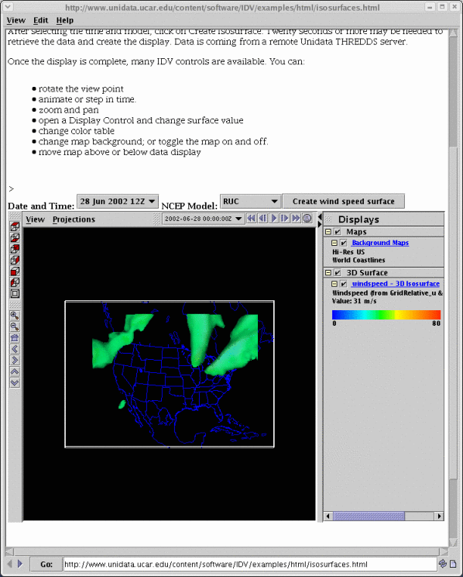Toggle windspeed 3D Isosurface visibility checkbox

click(343, 284)
